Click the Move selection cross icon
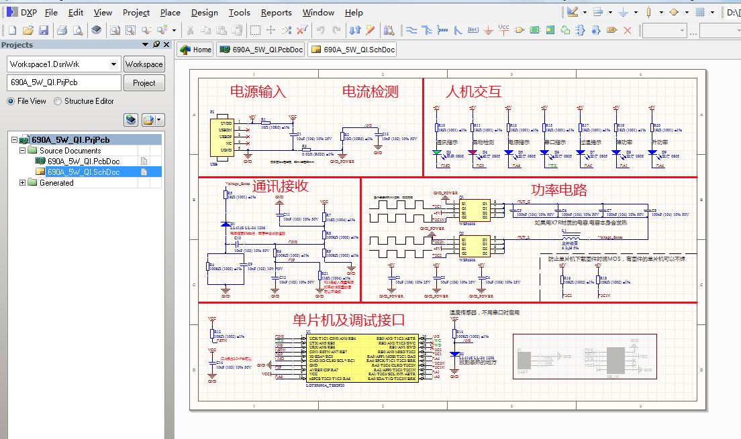This screenshot has height=439, width=741. coord(270,31)
